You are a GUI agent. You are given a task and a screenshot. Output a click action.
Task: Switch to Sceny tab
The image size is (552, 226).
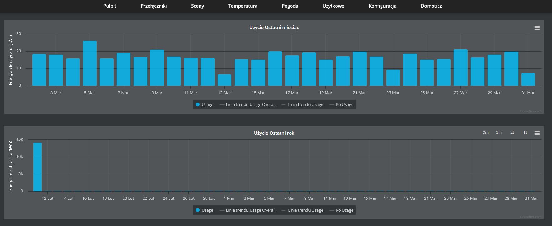198,6
